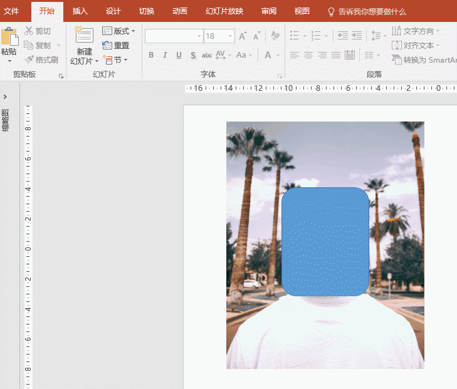Open the numbering dropdown arrow
457x389 pixels.
326,36
